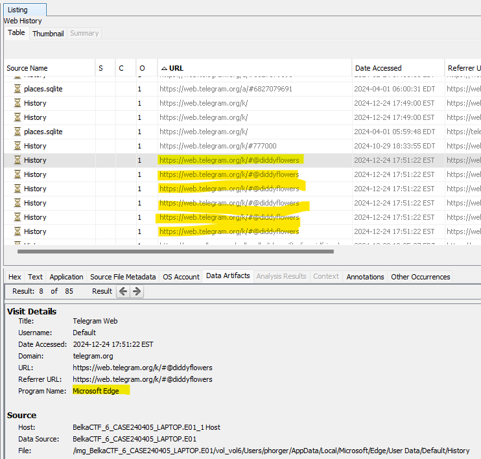This screenshot has height=459, width=481.
Task: Open the Other Occurrences tab
Action: [420, 277]
